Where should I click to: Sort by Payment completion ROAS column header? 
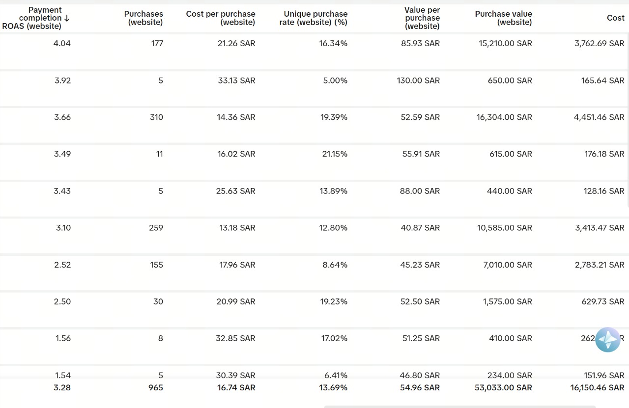coord(35,18)
